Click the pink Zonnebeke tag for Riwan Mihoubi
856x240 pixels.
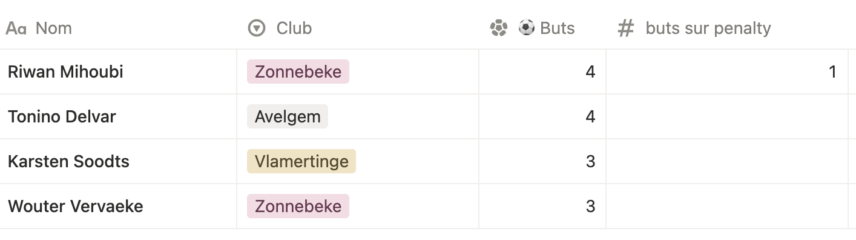(x=298, y=72)
